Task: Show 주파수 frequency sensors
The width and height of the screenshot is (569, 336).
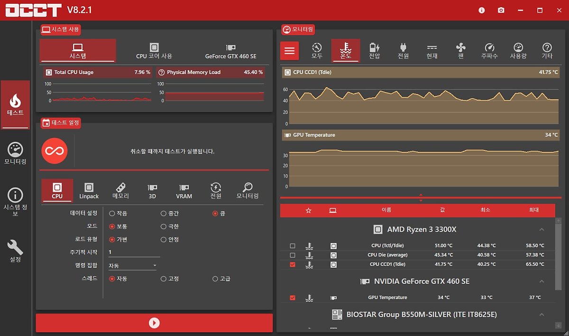Action: (x=489, y=51)
